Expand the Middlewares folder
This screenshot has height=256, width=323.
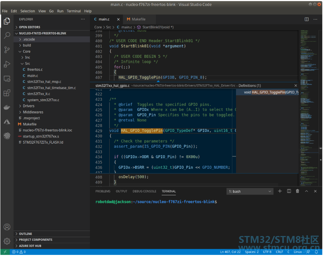click(52, 112)
